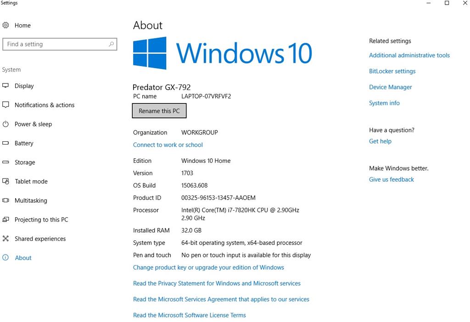The width and height of the screenshot is (470, 322).
Task: Click the 64-bit operating system text
Action: (241, 243)
